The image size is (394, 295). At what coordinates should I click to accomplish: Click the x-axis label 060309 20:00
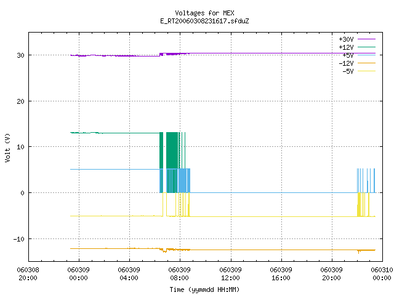coord(332,274)
